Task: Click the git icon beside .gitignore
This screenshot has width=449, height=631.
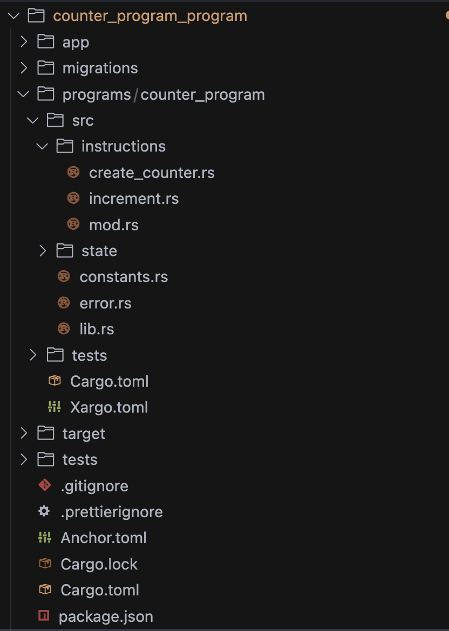Action: tap(45, 485)
